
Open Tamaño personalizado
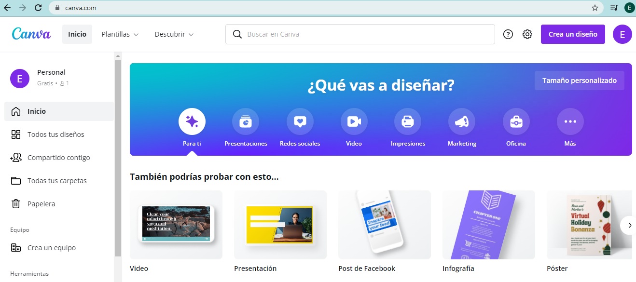point(579,80)
